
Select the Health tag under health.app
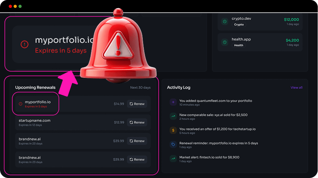pyautogui.click(x=239, y=45)
